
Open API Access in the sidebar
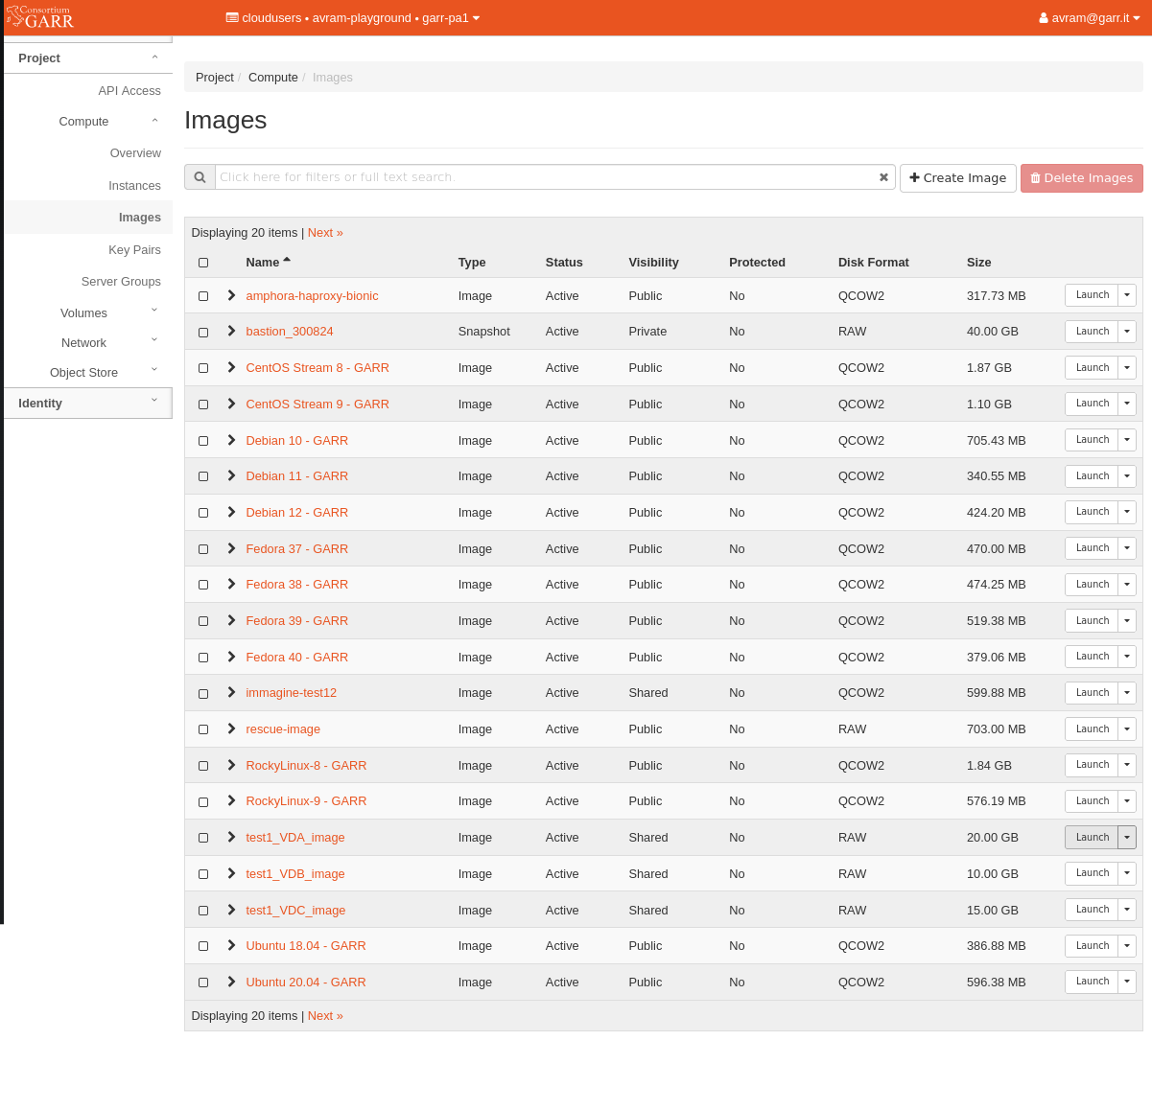(x=129, y=90)
